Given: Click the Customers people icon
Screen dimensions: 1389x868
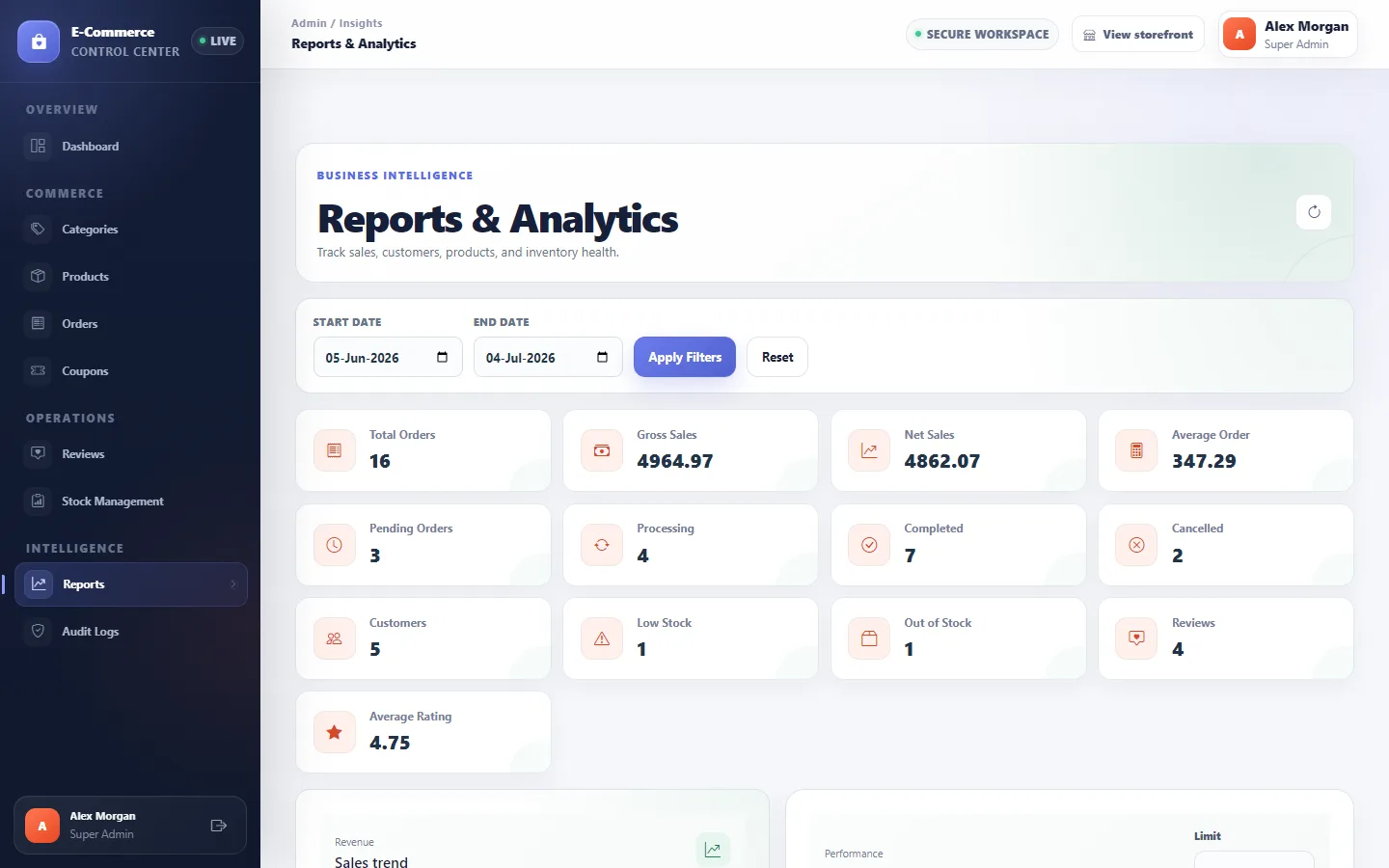Looking at the screenshot, I should 335,638.
